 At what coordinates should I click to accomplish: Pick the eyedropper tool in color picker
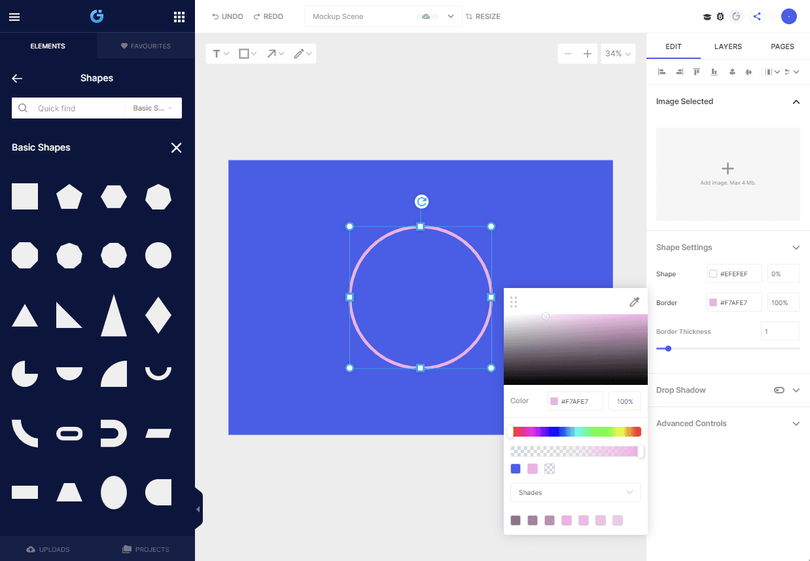[x=634, y=302]
